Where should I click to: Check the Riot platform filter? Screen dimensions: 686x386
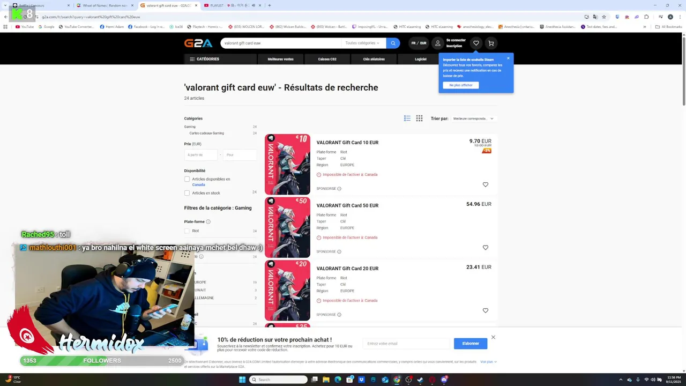click(187, 231)
